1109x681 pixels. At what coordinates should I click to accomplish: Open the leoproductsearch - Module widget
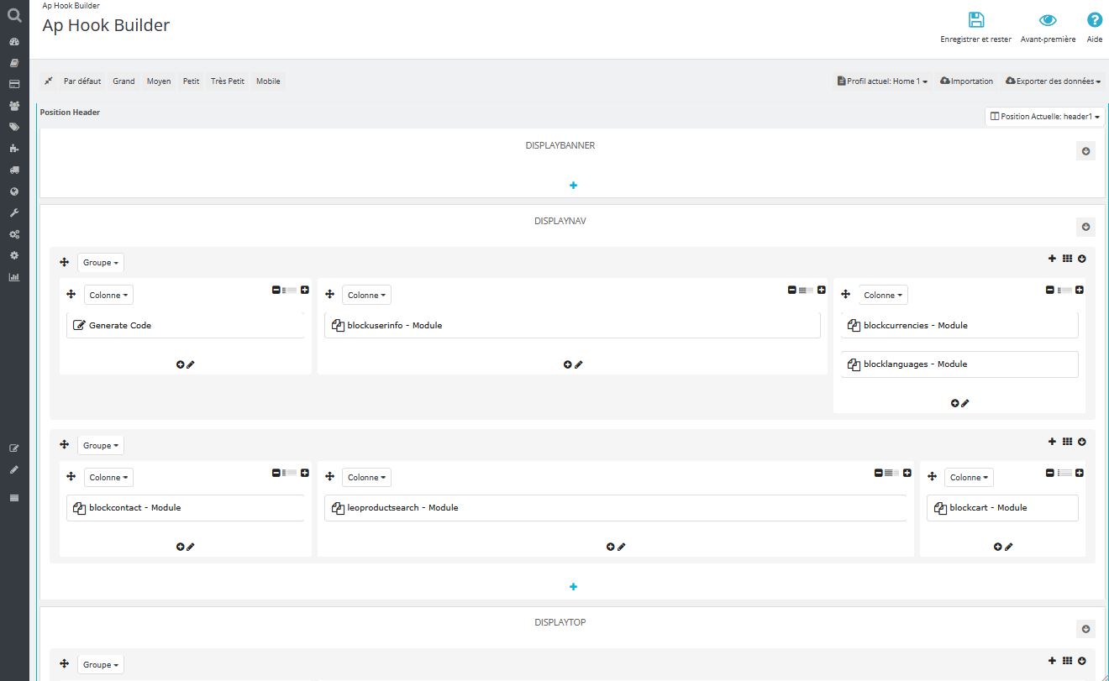402,508
